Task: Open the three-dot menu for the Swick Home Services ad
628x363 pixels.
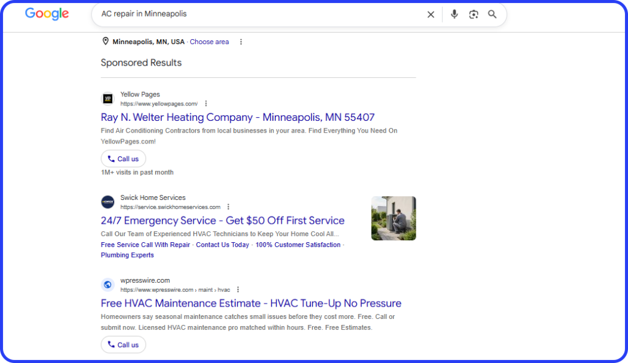Action: point(228,207)
